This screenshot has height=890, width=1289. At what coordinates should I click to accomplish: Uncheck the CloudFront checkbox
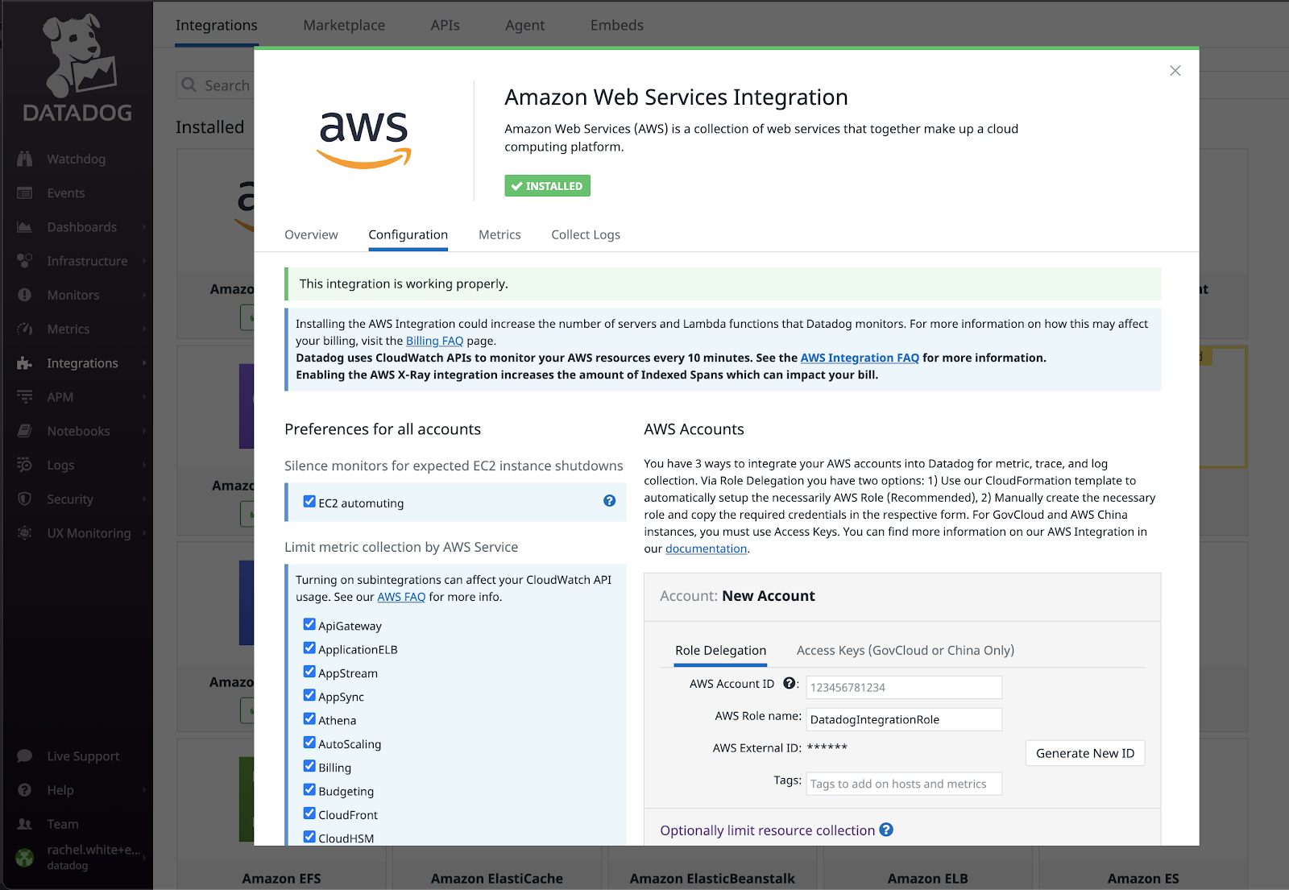click(x=309, y=813)
